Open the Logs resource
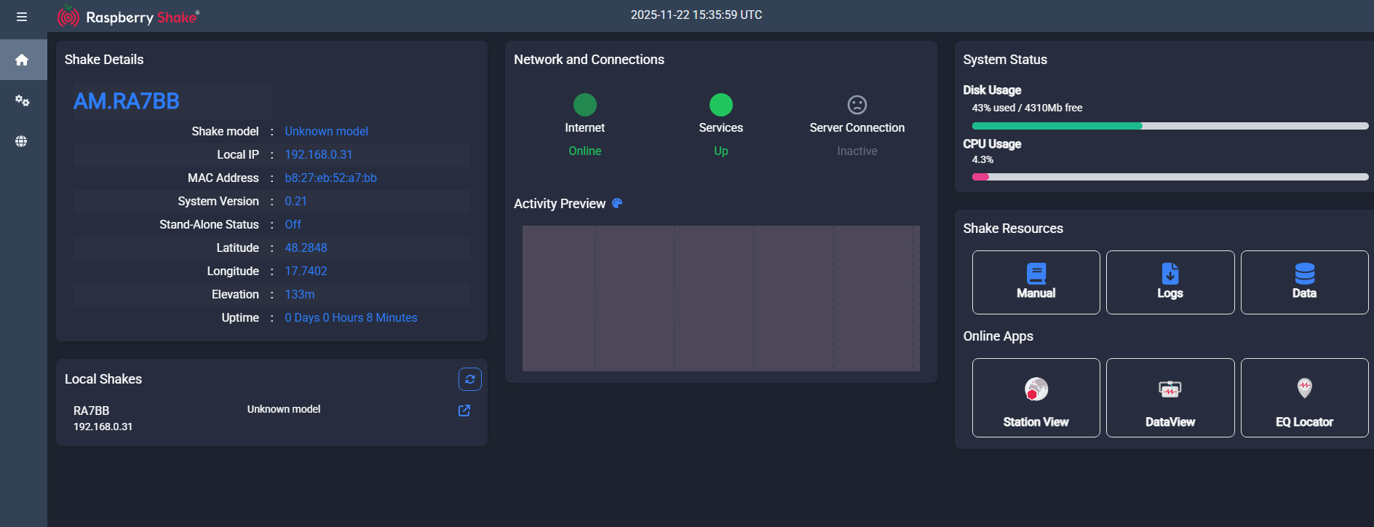The width and height of the screenshot is (1374, 527). pyautogui.click(x=1170, y=282)
